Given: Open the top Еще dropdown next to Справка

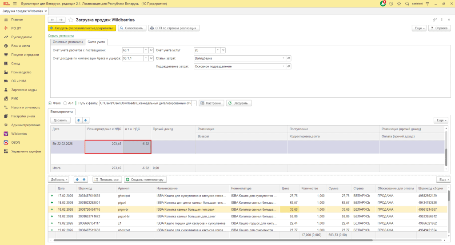Looking at the screenshot, I should coord(419,28).
